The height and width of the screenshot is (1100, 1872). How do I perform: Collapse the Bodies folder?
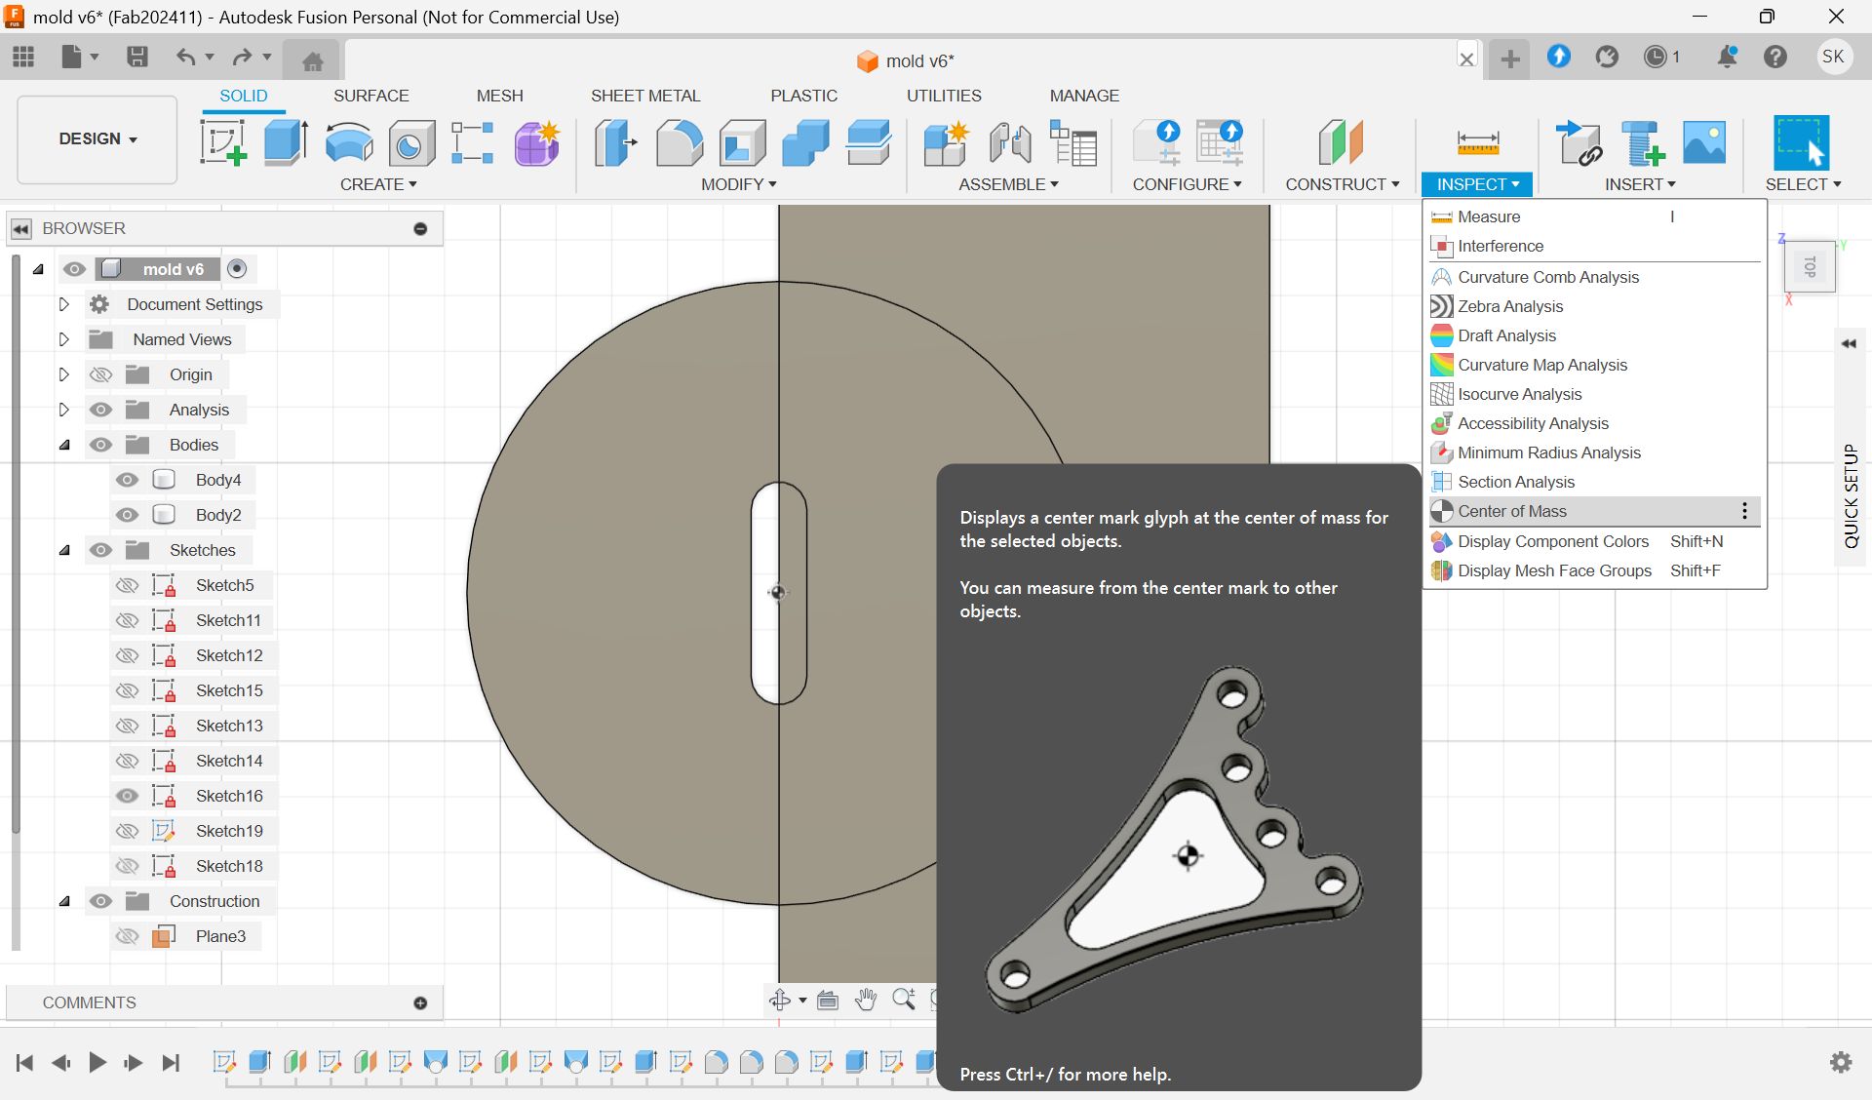[x=64, y=445]
